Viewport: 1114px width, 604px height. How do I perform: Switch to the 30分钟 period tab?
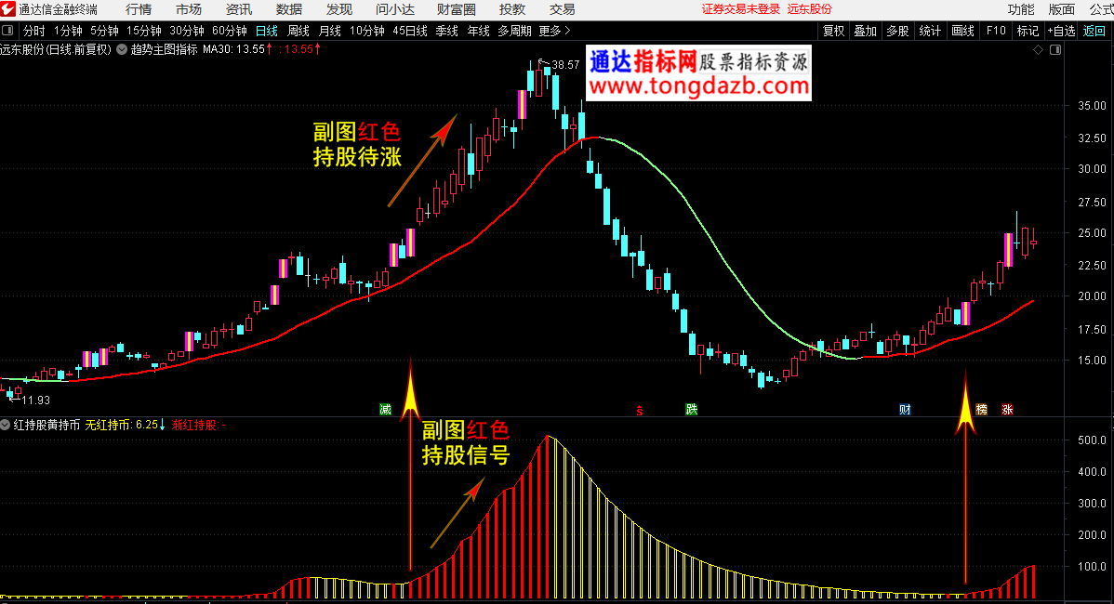click(187, 31)
